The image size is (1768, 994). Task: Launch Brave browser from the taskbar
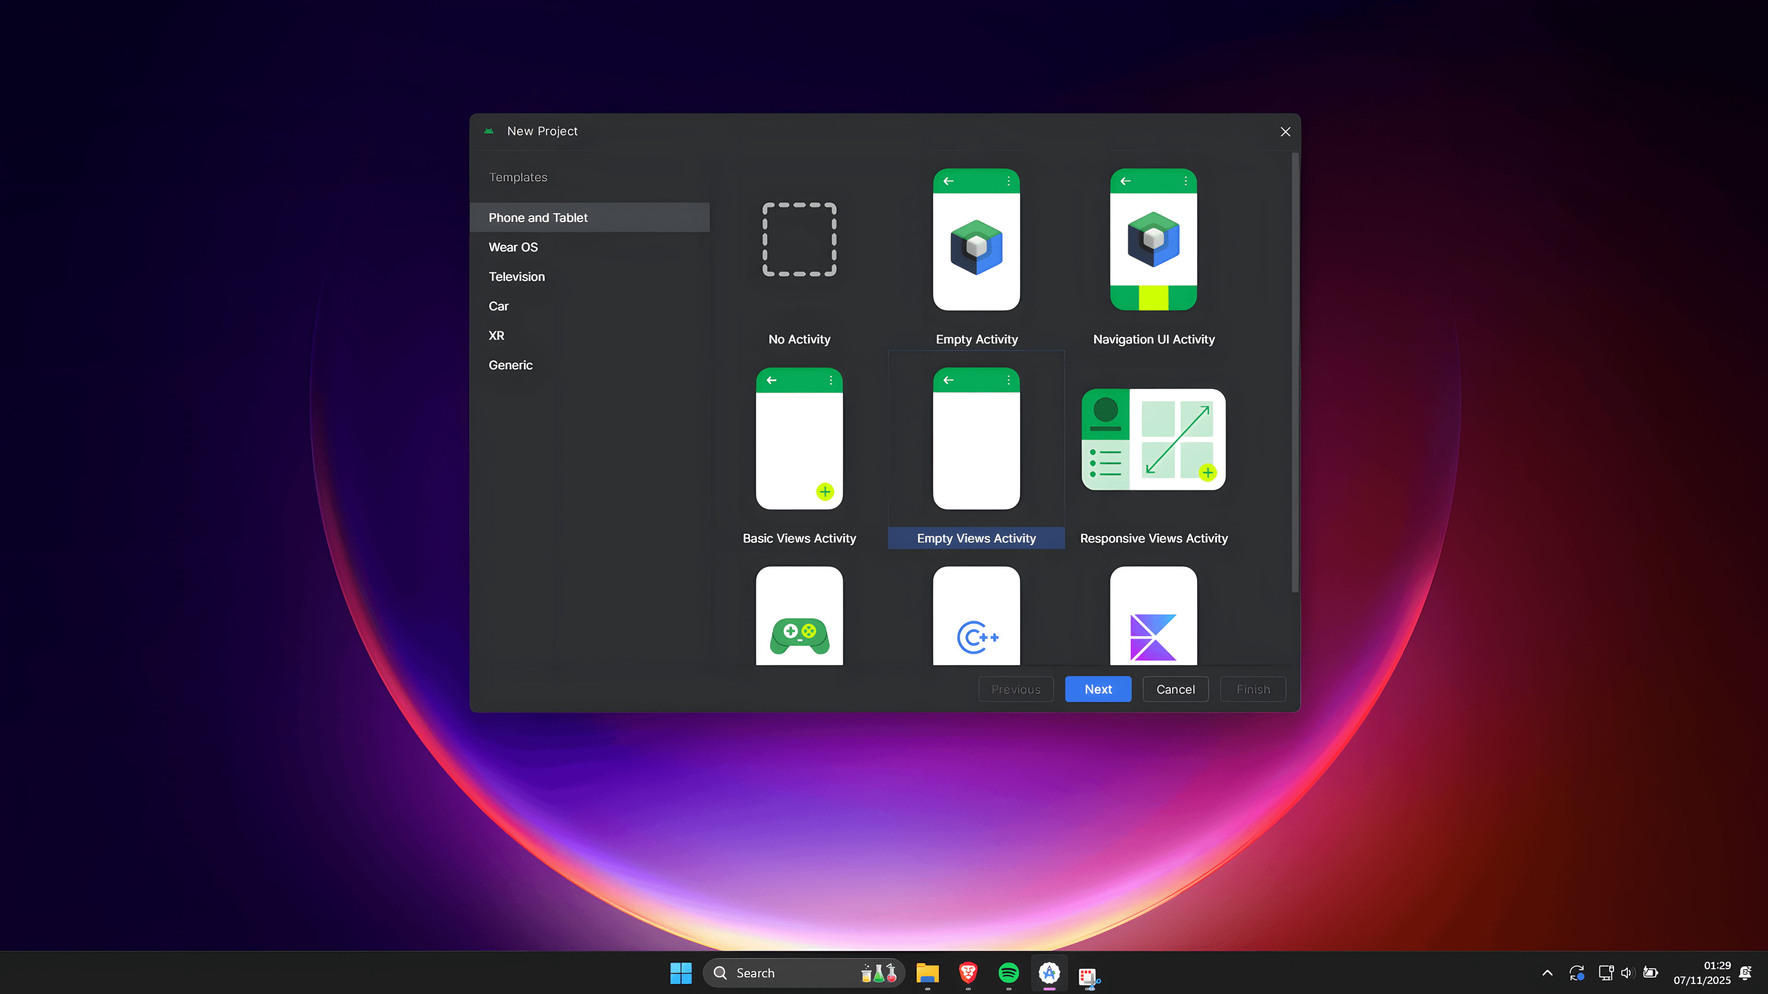pyautogui.click(x=968, y=972)
